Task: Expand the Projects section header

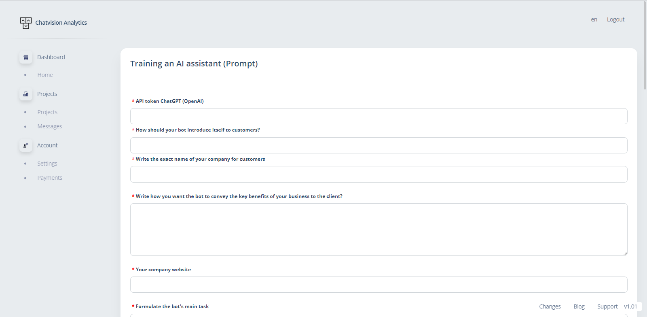Action: point(47,94)
